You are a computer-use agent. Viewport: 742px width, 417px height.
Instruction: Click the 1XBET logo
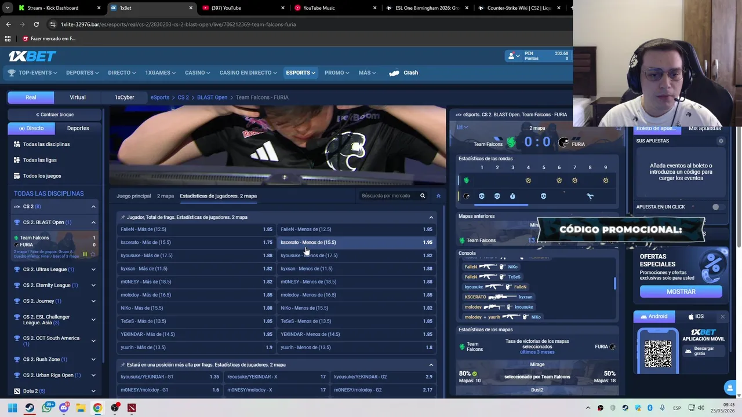[x=32, y=56]
